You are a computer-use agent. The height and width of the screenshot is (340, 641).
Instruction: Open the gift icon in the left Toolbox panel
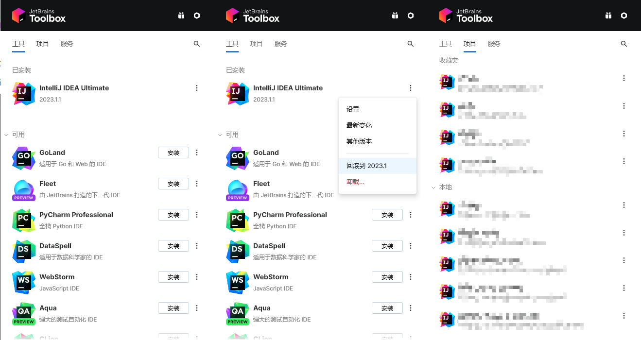tap(181, 16)
